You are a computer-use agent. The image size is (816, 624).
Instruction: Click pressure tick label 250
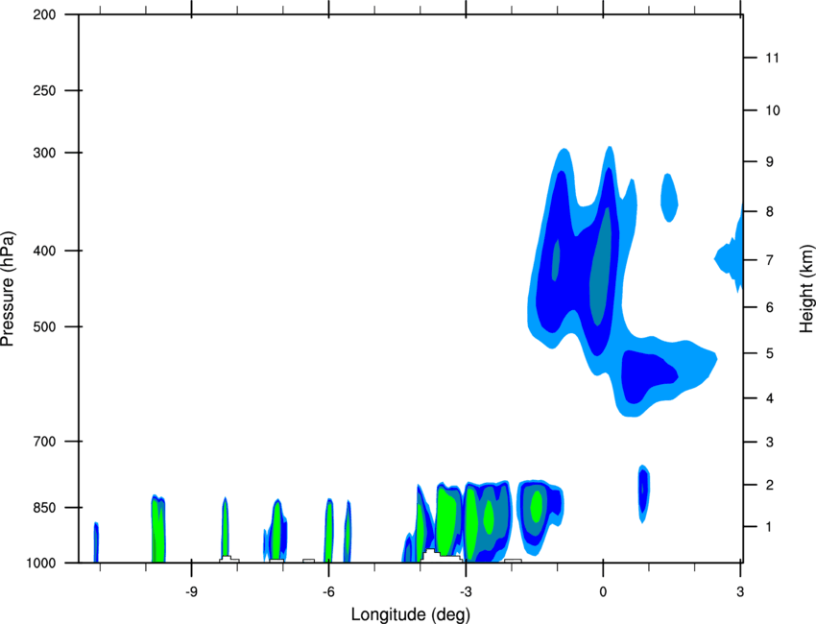(44, 90)
